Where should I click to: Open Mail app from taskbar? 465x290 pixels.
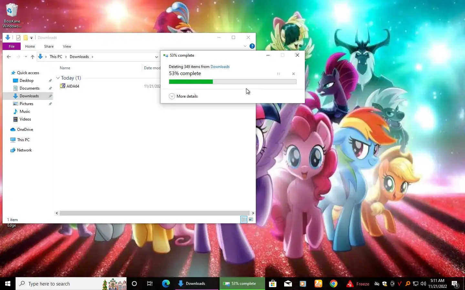(288, 284)
